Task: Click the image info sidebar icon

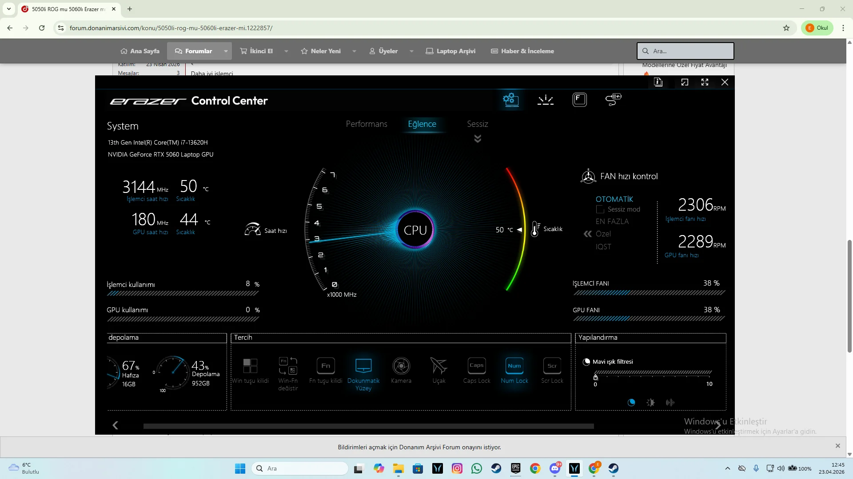Action: [x=658, y=82]
